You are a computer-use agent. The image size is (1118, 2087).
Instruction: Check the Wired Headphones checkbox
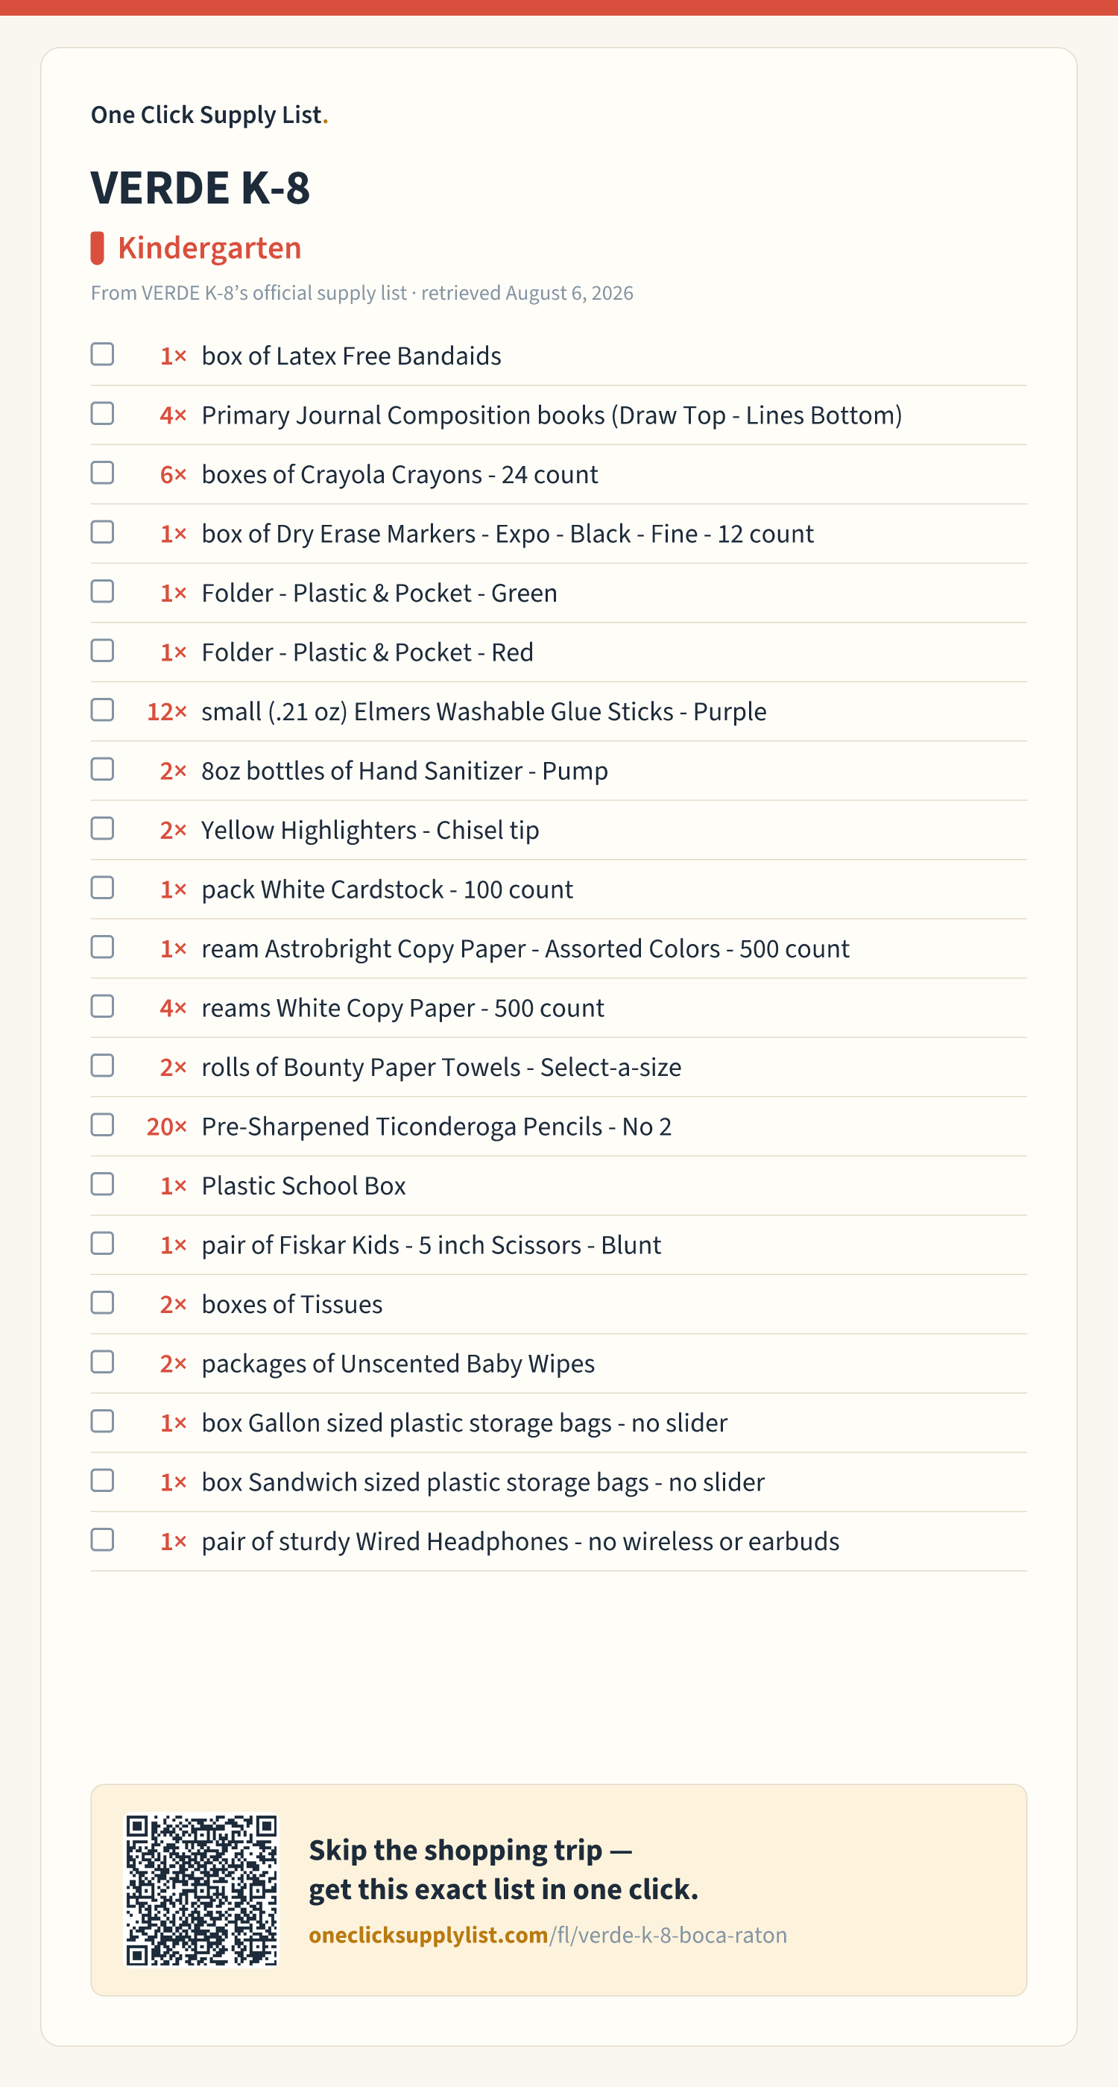(102, 1539)
